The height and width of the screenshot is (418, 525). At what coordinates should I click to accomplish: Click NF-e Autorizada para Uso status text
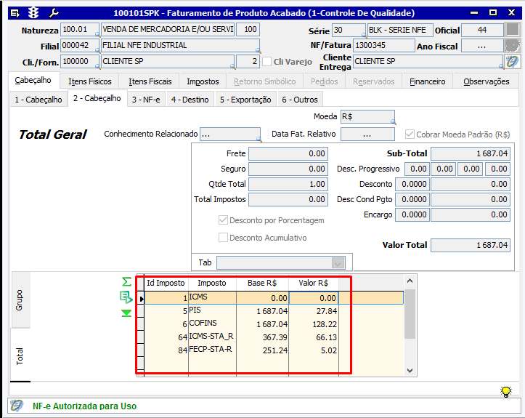pos(84,406)
